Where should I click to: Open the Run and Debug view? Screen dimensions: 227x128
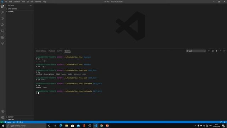point(3,25)
